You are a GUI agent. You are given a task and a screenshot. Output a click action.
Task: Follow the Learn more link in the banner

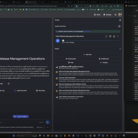[x=87, y=31]
